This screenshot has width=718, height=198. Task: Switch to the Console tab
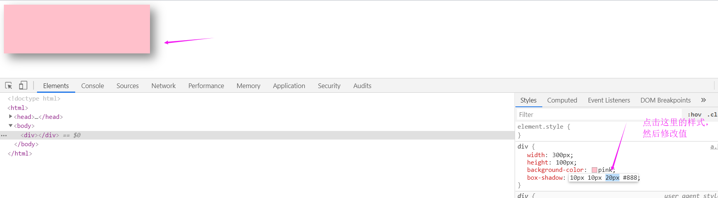(x=92, y=86)
